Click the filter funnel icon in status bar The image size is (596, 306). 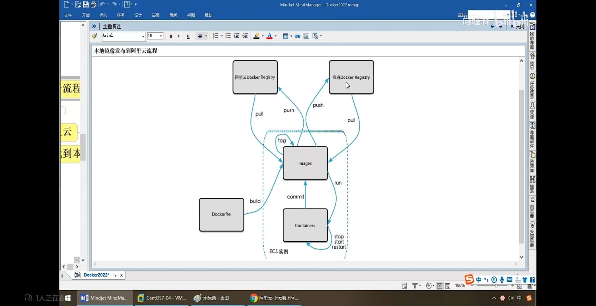tap(415, 286)
